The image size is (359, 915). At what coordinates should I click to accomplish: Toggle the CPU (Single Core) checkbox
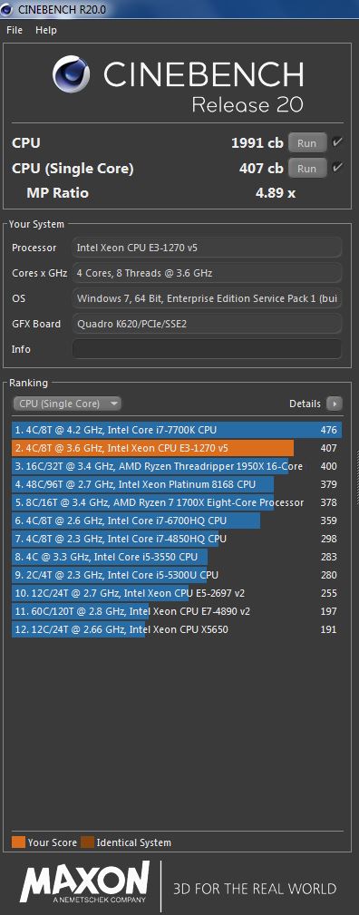click(x=337, y=168)
